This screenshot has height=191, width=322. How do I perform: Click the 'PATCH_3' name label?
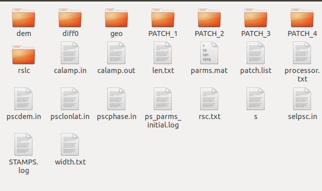pos(256,33)
